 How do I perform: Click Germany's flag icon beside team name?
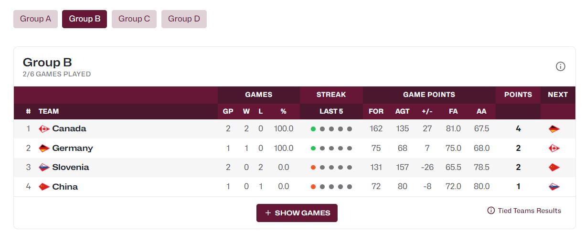click(44, 149)
